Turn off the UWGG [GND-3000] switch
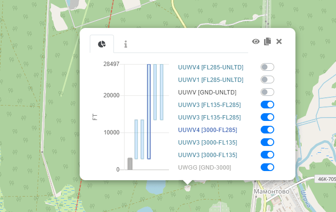This screenshot has width=336, height=212. tap(267, 167)
